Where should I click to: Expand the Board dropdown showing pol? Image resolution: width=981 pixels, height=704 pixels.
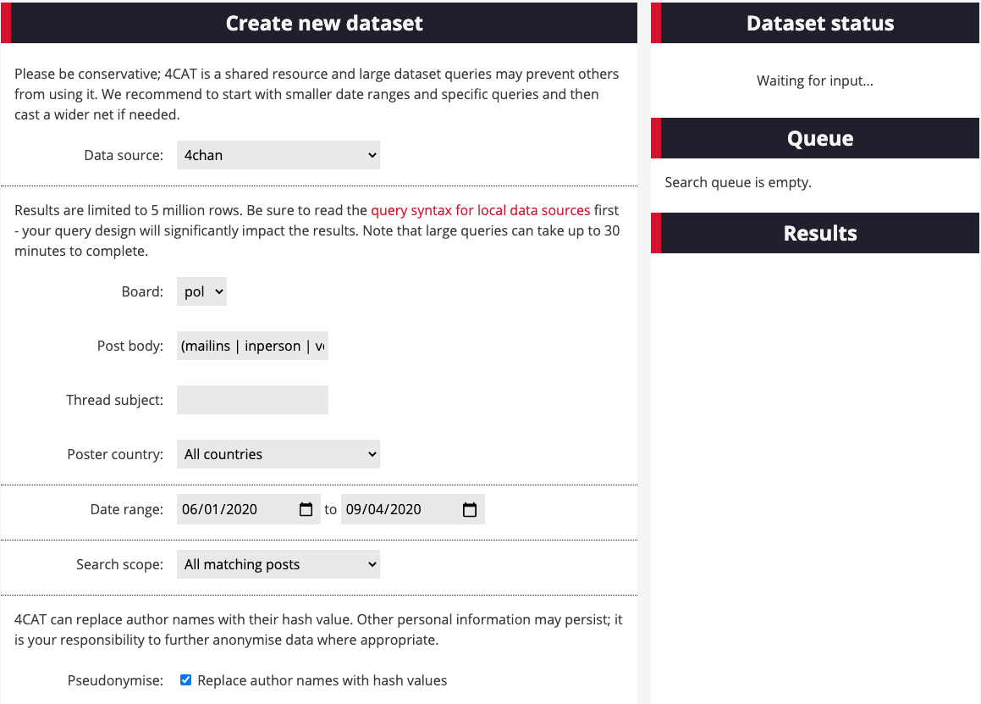coord(201,291)
